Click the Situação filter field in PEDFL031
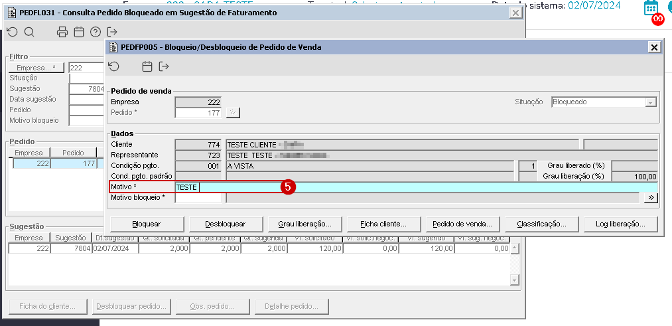This screenshot has height=326, width=672. click(87, 78)
